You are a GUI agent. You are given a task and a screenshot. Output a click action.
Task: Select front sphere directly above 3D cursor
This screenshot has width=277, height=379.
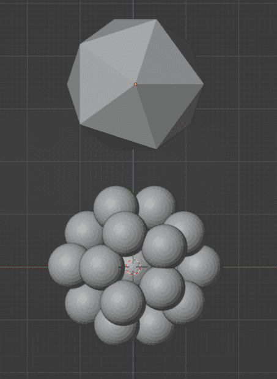point(124,234)
